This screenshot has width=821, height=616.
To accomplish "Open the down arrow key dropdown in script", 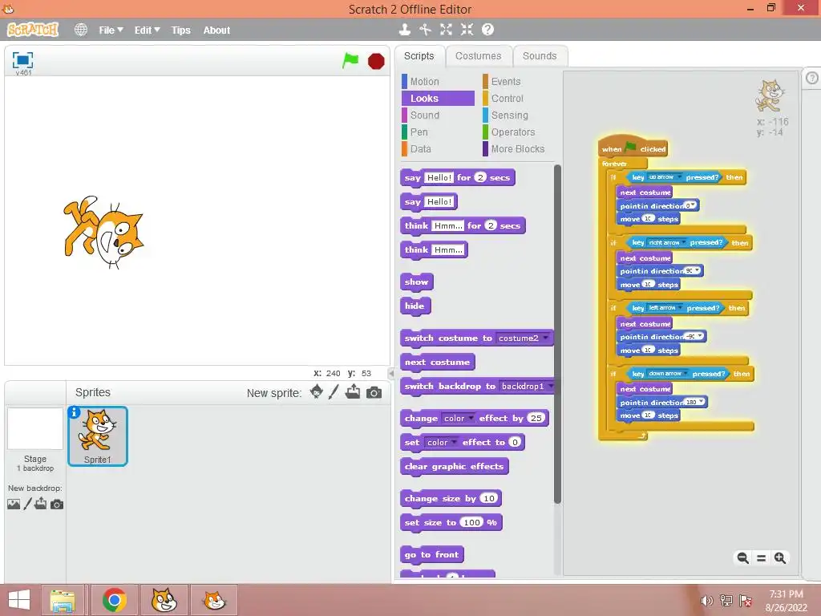I will pyautogui.click(x=668, y=374).
